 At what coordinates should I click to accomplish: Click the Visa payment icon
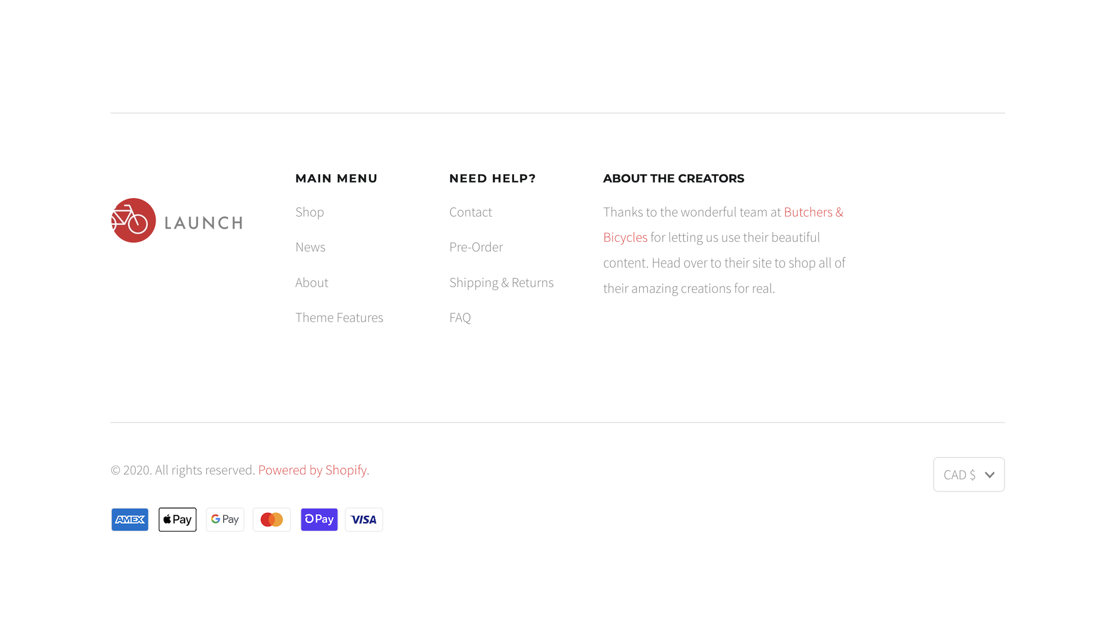(x=364, y=519)
